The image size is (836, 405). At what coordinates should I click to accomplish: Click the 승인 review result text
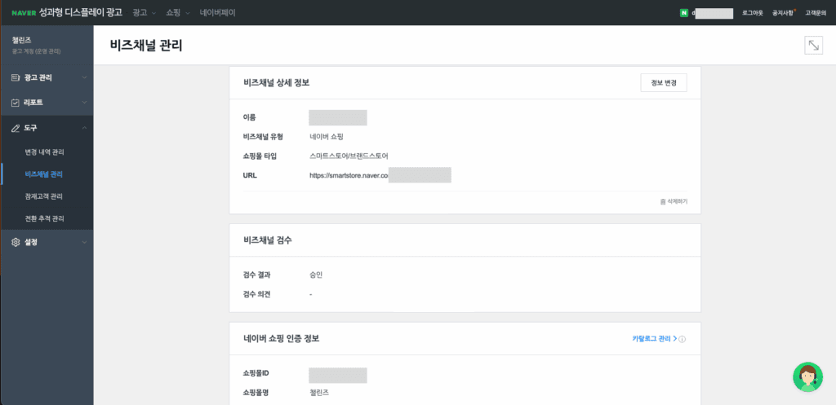(x=316, y=275)
